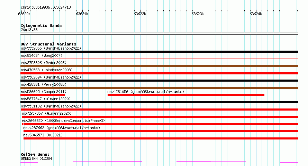Open the GMEB2|NM_012384 gene label
Screen dimensions: 308x166
click(36, 158)
